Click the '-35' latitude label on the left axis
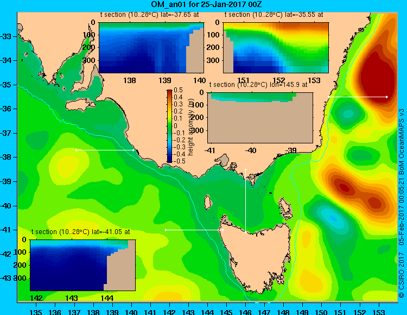The height and width of the screenshot is (315, 407). [x=5, y=85]
